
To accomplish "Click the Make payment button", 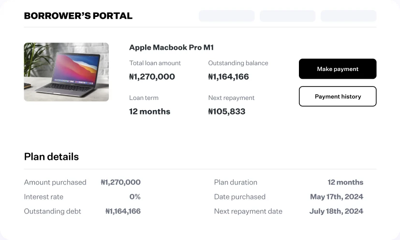I will [x=338, y=69].
